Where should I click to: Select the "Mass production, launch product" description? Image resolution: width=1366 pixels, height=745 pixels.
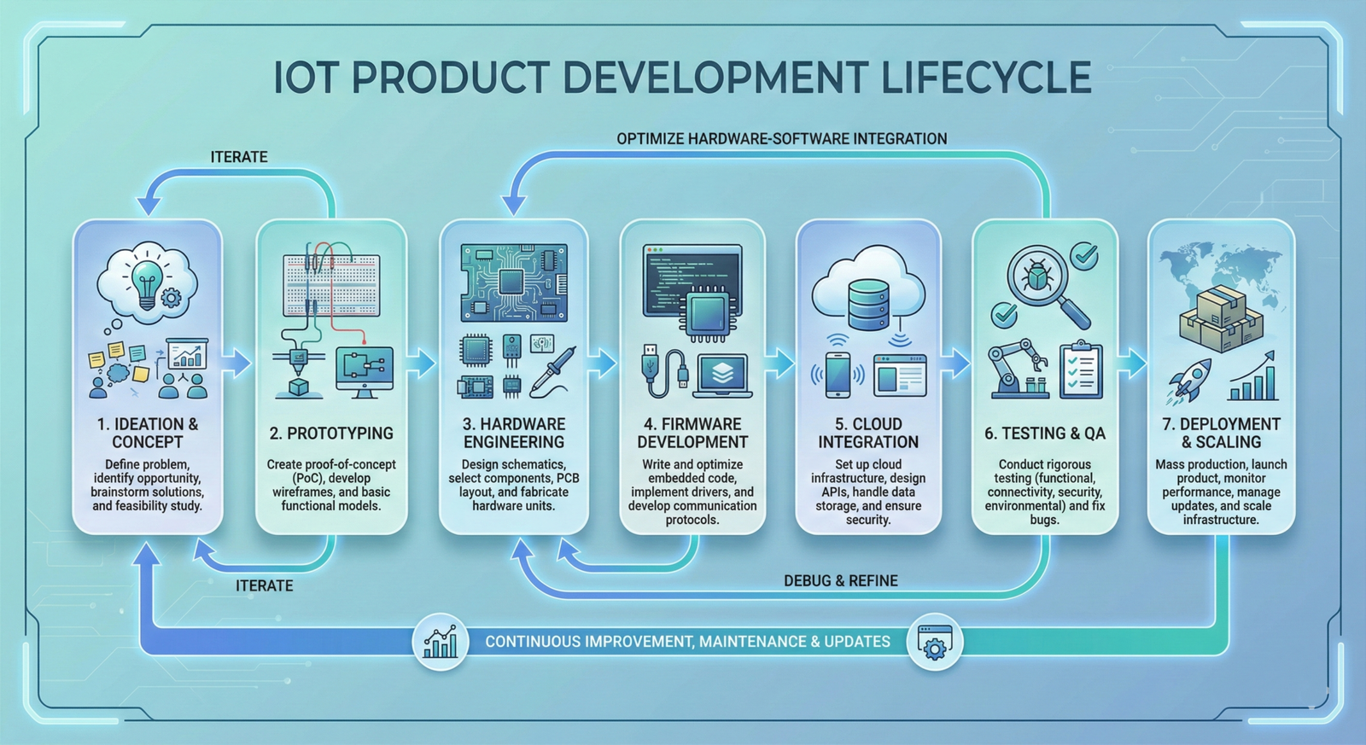[x=1221, y=492]
